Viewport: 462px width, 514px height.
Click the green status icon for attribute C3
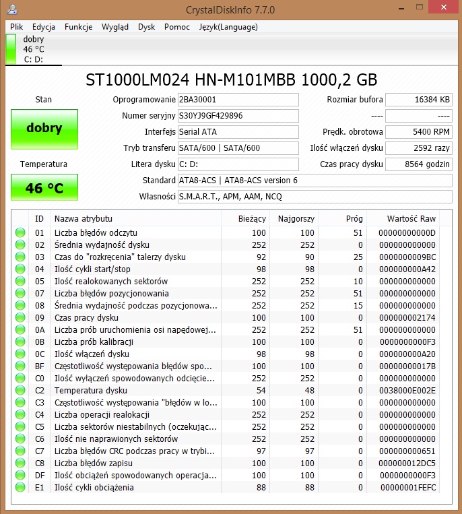point(20,403)
